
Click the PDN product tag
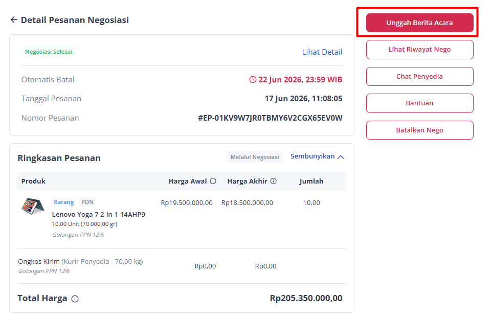click(x=87, y=202)
